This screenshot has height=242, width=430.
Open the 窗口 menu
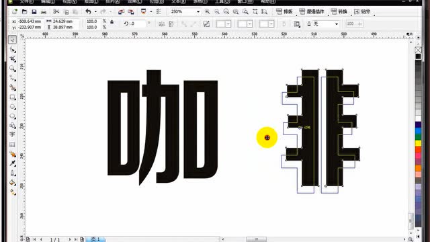click(245, 1)
